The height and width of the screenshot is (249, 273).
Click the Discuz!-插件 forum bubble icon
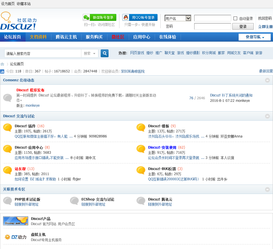coord(8,127)
